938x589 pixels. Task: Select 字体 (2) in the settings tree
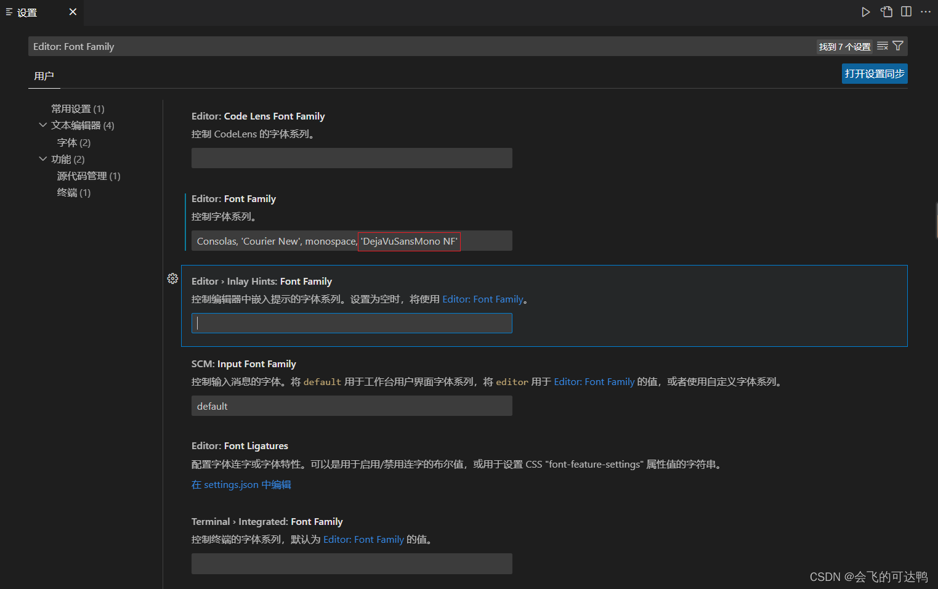pyautogui.click(x=74, y=143)
